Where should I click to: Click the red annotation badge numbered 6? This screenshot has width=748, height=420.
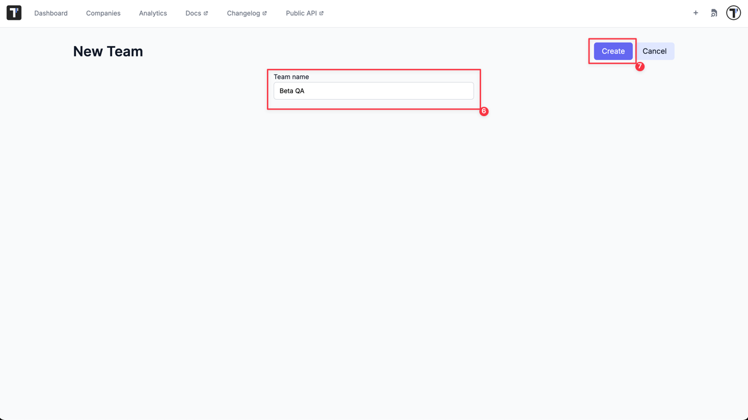click(x=483, y=111)
